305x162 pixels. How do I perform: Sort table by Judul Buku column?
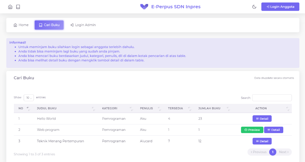[64, 108]
